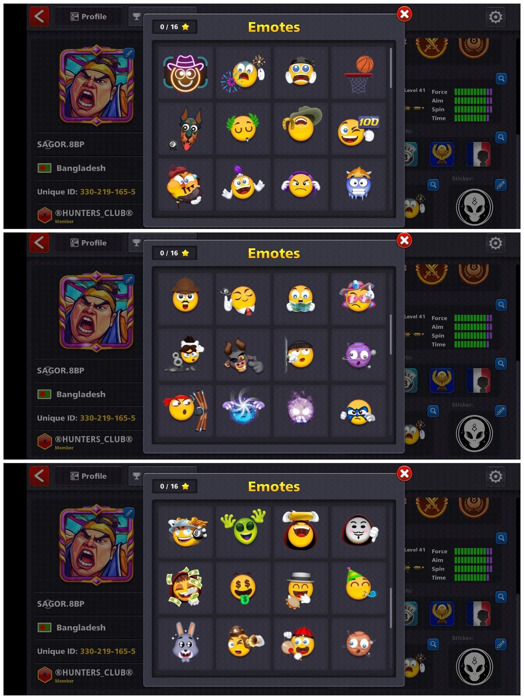Image resolution: width=524 pixels, height=699 pixels.
Task: Choose the laurel wreath smug emote
Action: pos(243,129)
